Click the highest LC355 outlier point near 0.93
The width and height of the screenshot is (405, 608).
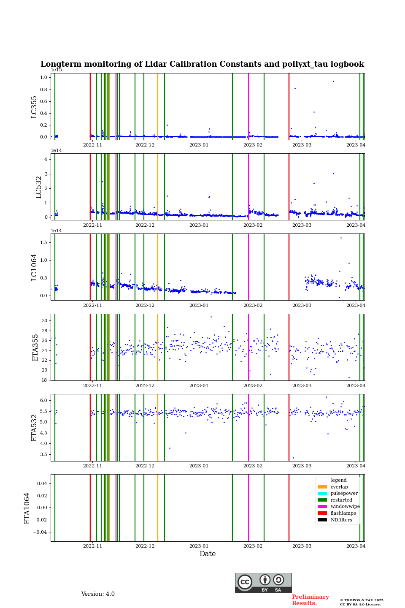click(333, 81)
